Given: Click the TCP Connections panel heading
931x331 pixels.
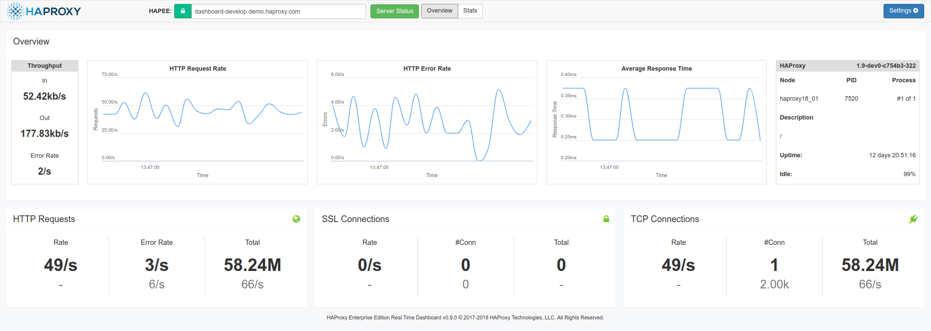Looking at the screenshot, I should (x=665, y=219).
